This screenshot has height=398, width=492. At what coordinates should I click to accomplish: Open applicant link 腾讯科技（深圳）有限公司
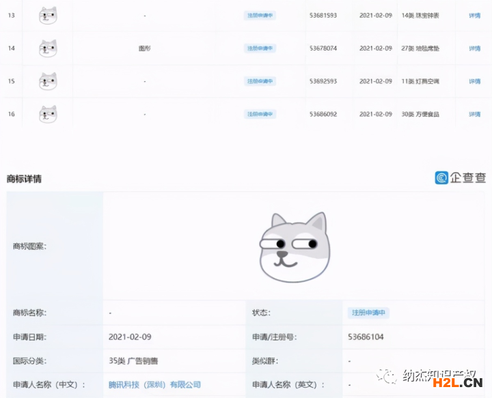pyautogui.click(x=154, y=384)
